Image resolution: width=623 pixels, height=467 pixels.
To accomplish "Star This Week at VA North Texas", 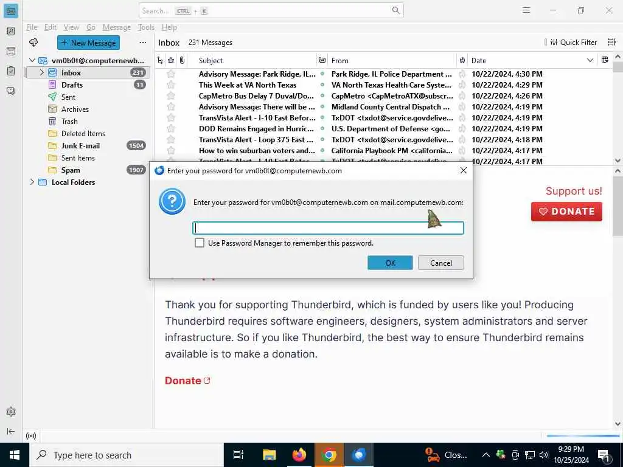I will pos(171,85).
